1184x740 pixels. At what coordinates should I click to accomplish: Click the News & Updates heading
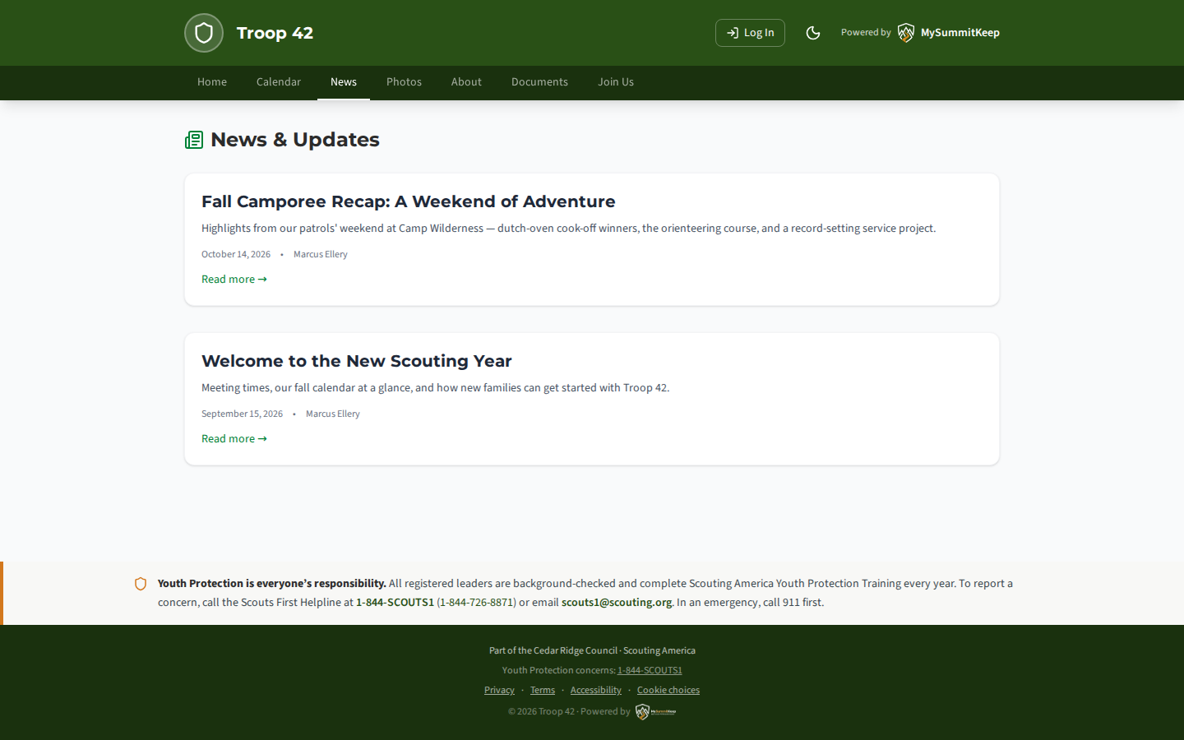click(295, 140)
